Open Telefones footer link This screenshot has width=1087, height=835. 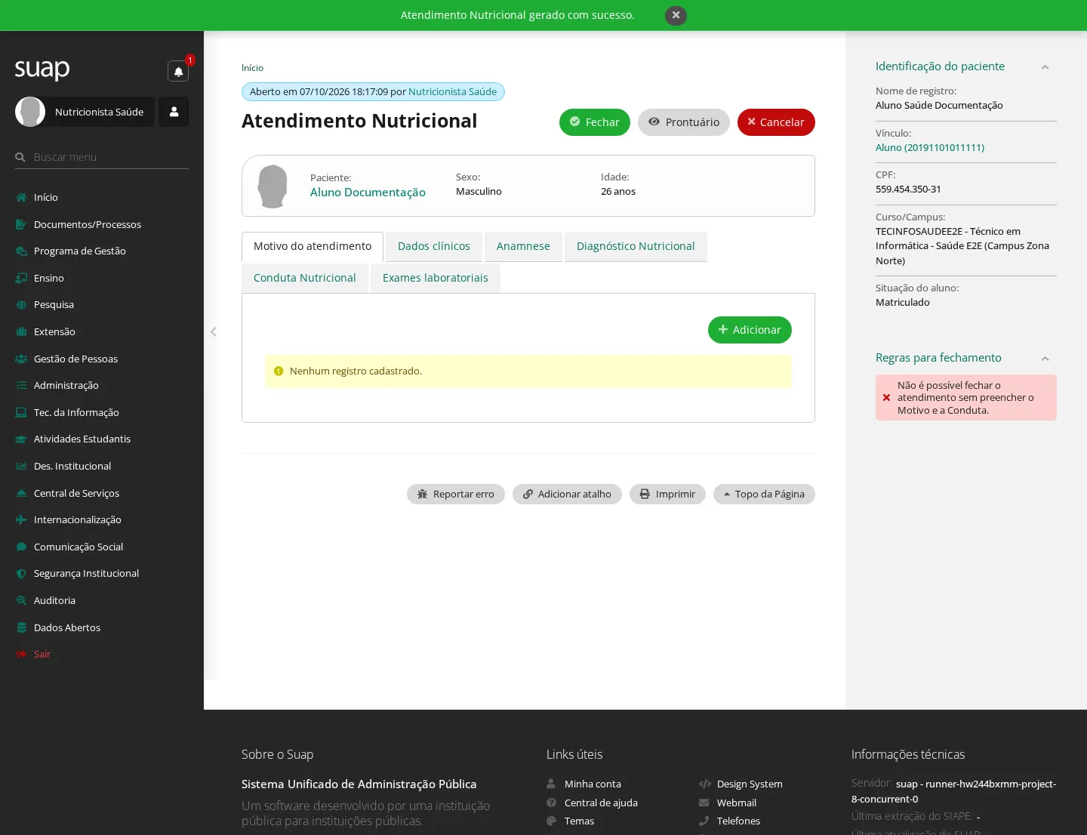pos(738,821)
